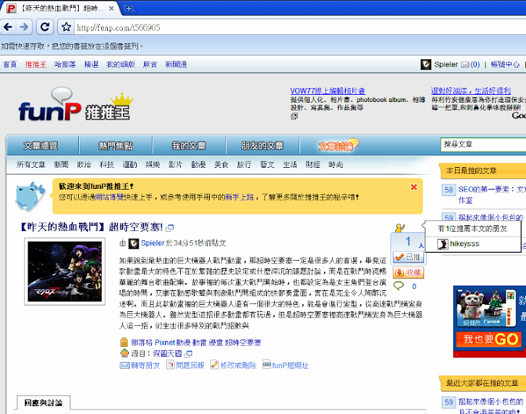
Task: Click the 轉寄朋友 envelope icon
Action: (124, 365)
